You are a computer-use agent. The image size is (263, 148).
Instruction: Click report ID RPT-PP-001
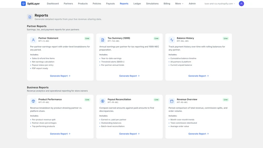(44, 102)
